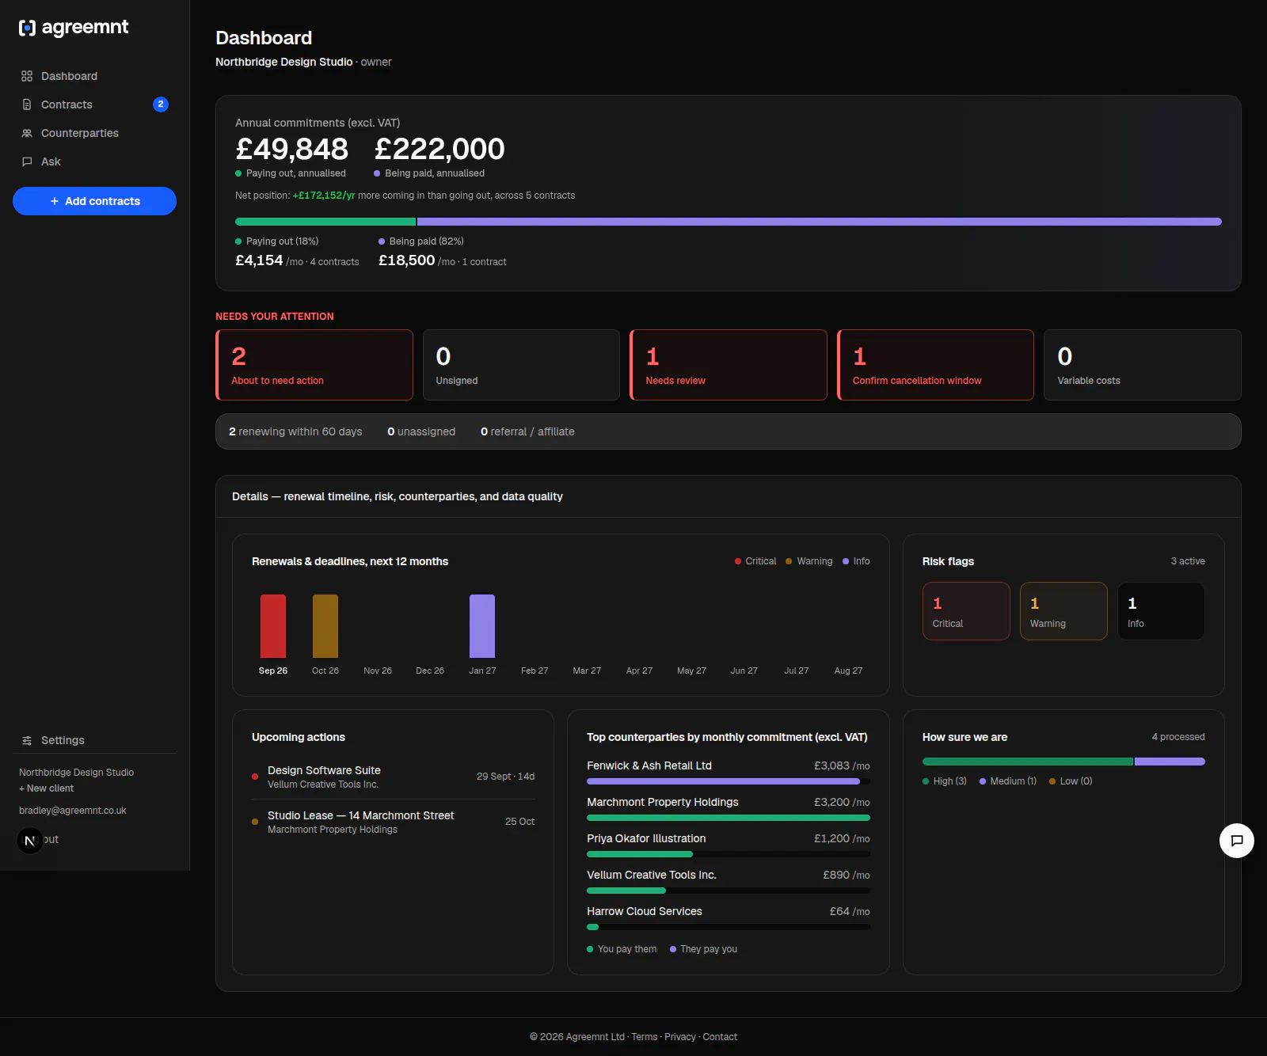Click the Counterparties people icon
Viewport: 1267px width, 1056px height.
27,133
